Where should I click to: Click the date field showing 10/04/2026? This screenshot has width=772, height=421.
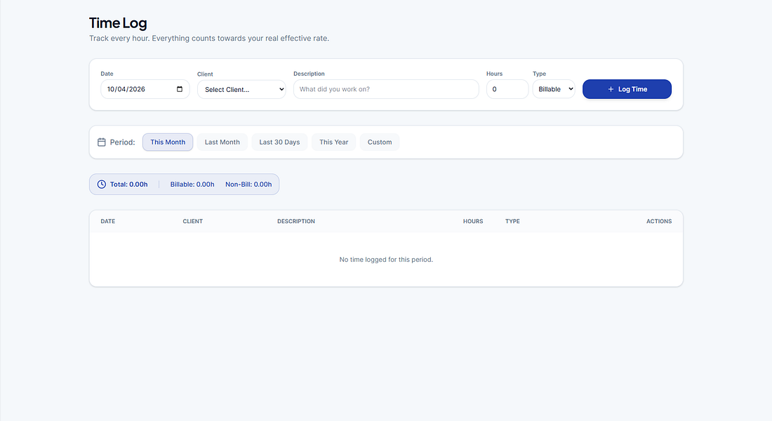[145, 89]
